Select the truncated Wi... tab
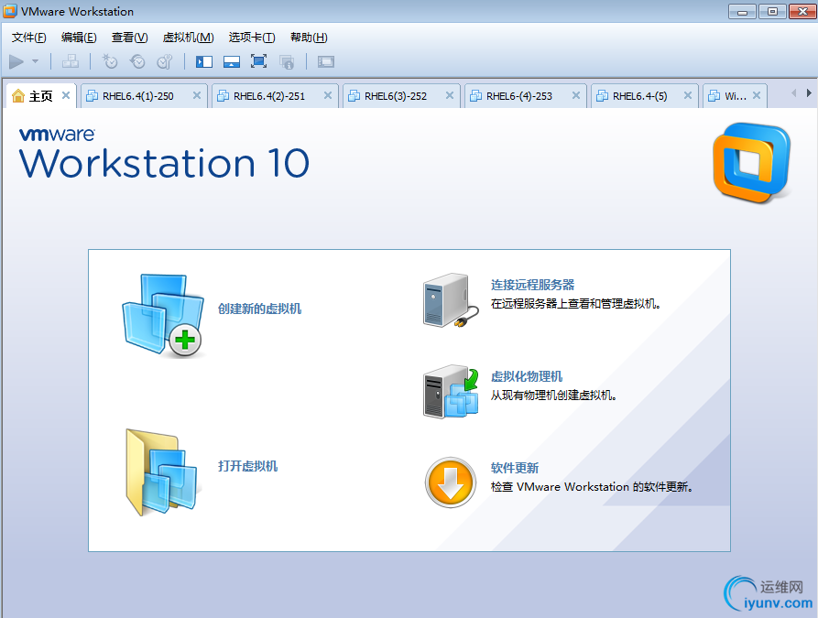This screenshot has width=818, height=618. click(x=735, y=96)
